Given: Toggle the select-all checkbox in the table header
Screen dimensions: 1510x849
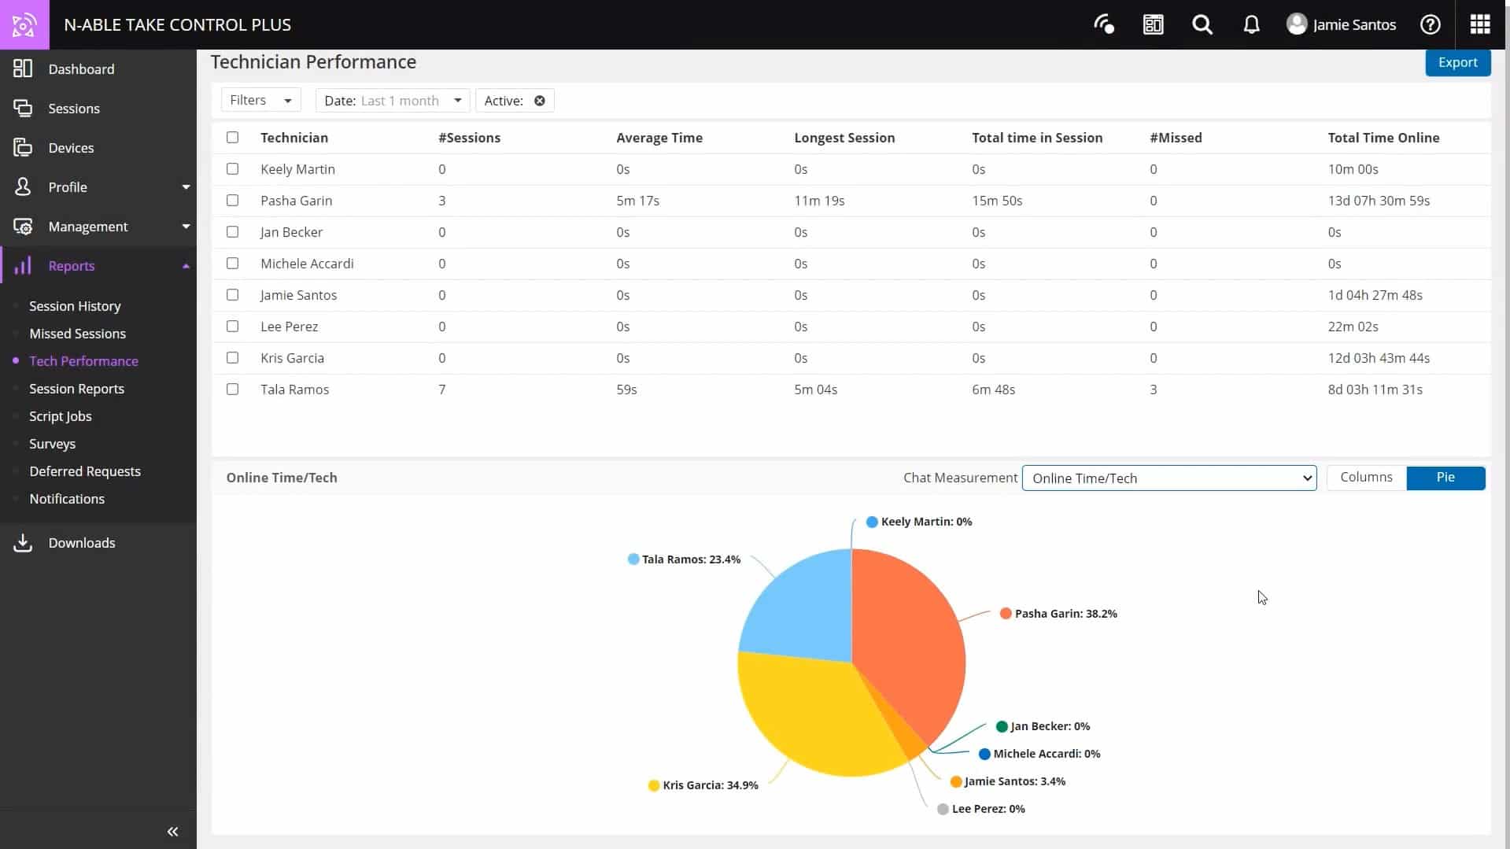Looking at the screenshot, I should (232, 137).
